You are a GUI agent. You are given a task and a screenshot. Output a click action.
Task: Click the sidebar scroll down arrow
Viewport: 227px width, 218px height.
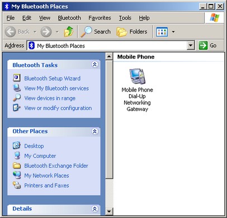tap(109, 211)
